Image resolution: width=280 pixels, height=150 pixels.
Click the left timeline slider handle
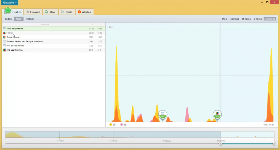[x=221, y=144]
